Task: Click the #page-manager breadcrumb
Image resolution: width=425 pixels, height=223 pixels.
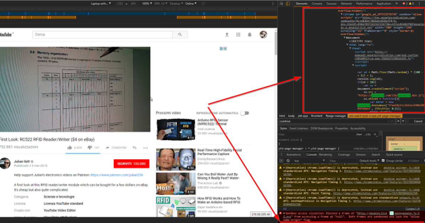Action: click(336, 116)
